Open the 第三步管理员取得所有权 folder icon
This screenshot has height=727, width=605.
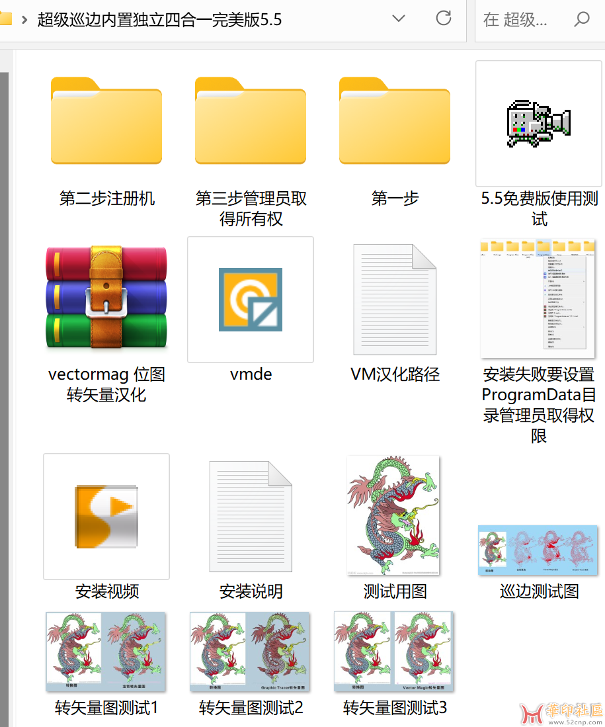click(251, 121)
